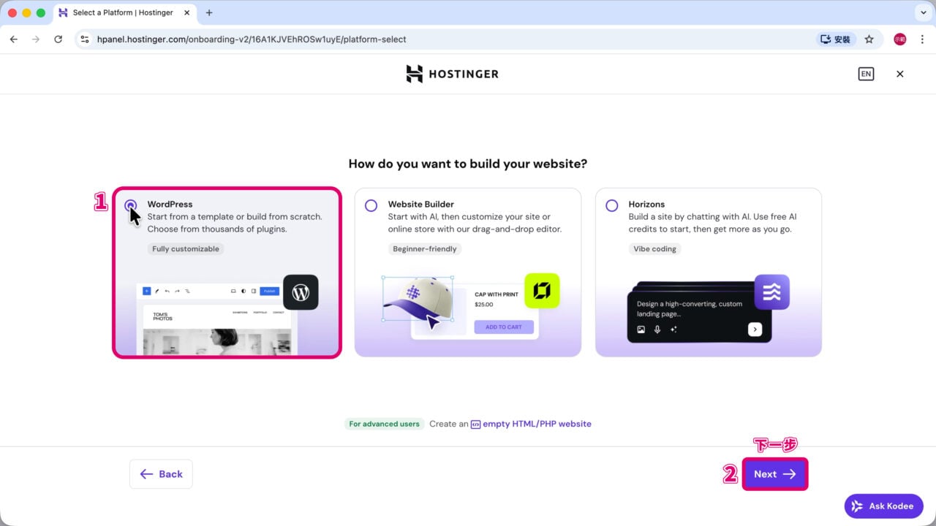This screenshot has width=936, height=526.
Task: View site information icon in address bar
Action: click(x=85, y=39)
